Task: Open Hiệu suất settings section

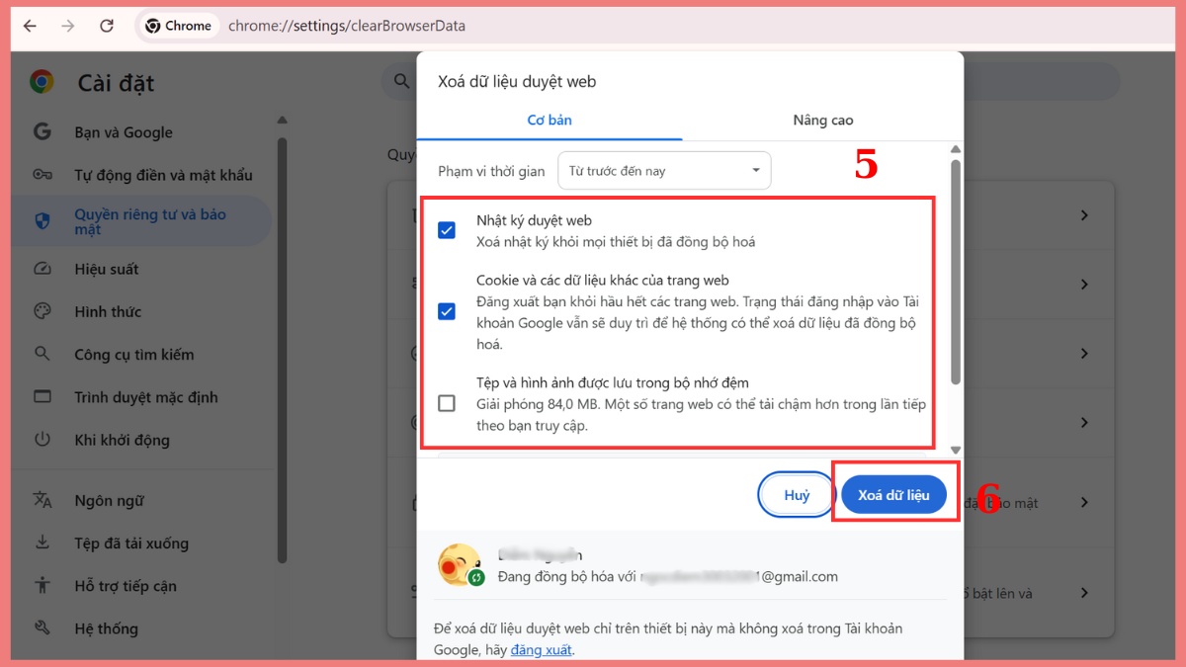Action: tap(107, 269)
